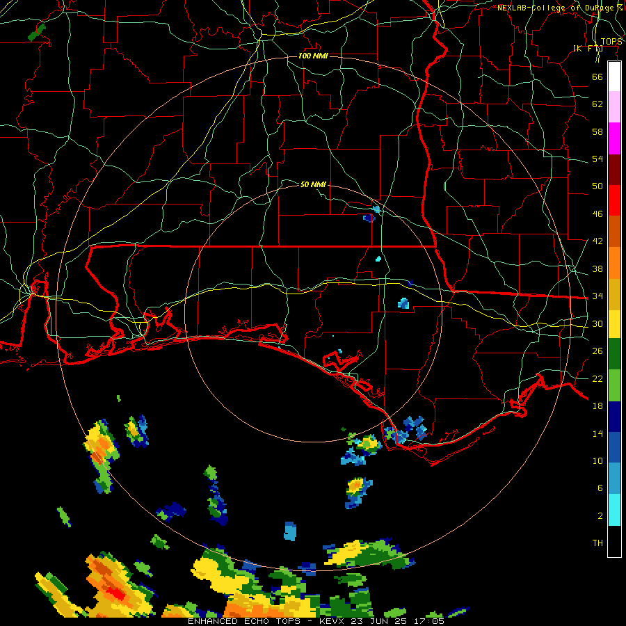This screenshot has width=626, height=626.
Task: Click the 'KEVX' radar site identifier
Action: pyautogui.click(x=333, y=621)
